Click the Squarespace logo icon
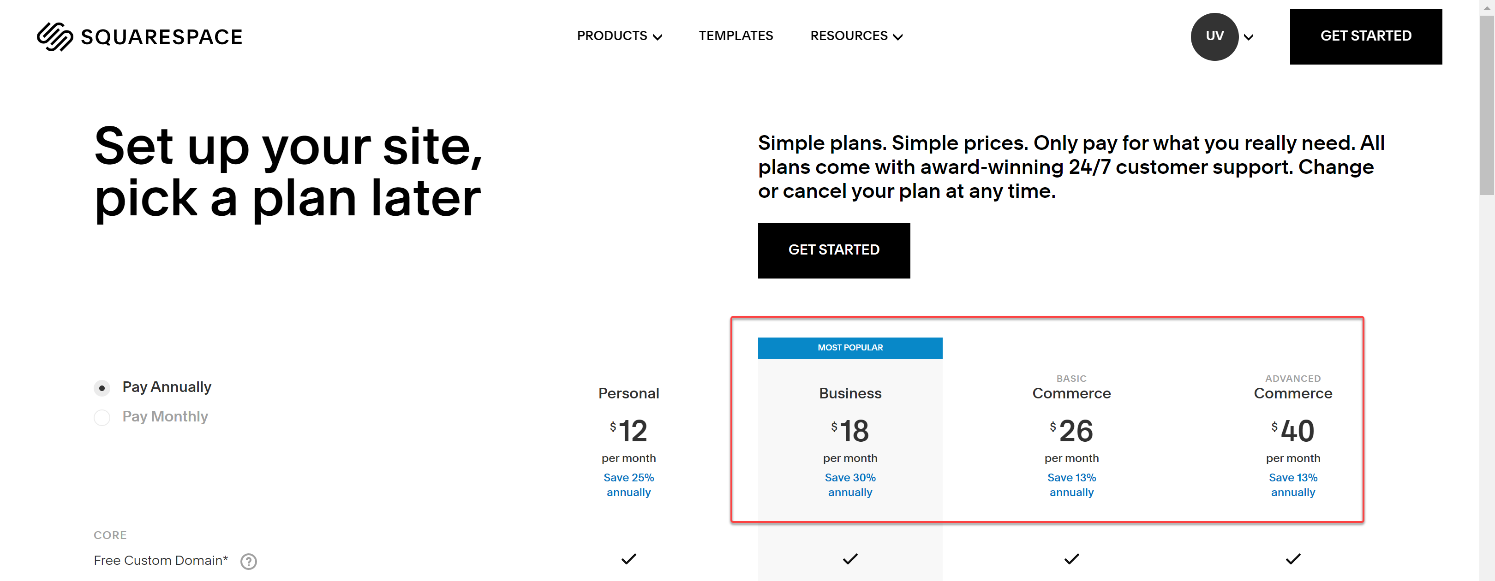Screen dimensions: 1495x581 coord(54,36)
